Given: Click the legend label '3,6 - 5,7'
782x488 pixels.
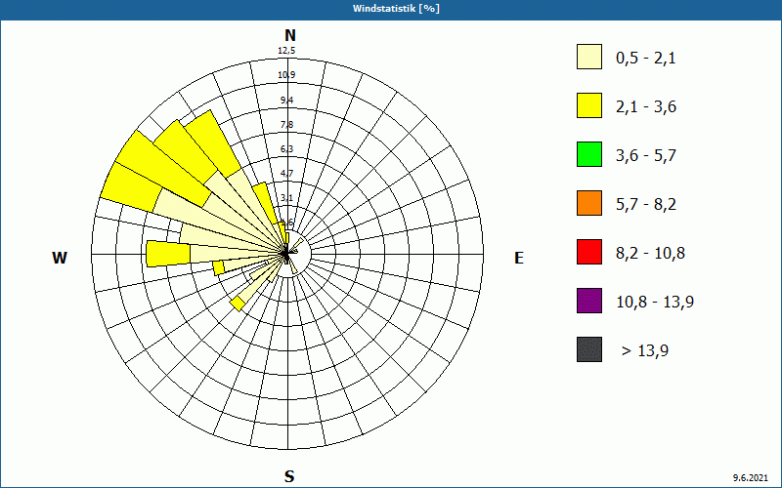Looking at the screenshot, I should [x=646, y=156].
